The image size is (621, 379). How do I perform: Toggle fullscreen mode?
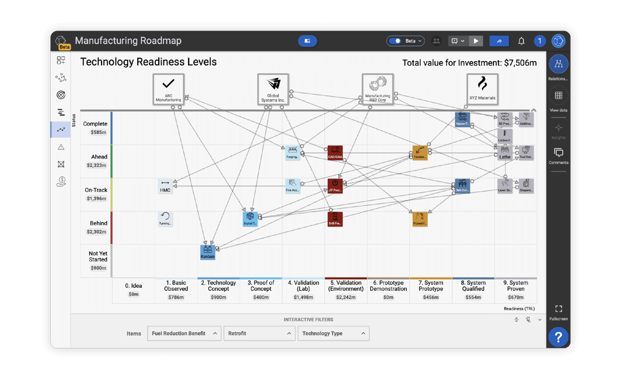tap(557, 309)
